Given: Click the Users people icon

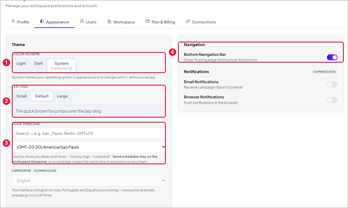Looking at the screenshot, I should click(82, 22).
